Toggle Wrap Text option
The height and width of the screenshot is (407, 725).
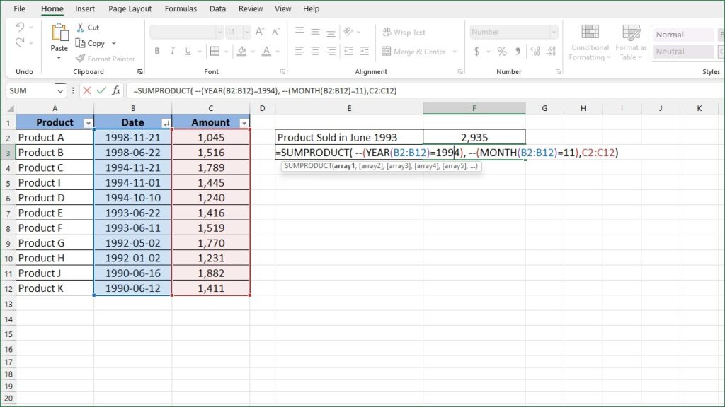pyautogui.click(x=404, y=33)
